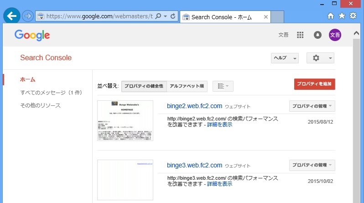Click the binge2.web.fc2.com site thumbnail
The image size is (364, 203).
[x=125, y=120]
